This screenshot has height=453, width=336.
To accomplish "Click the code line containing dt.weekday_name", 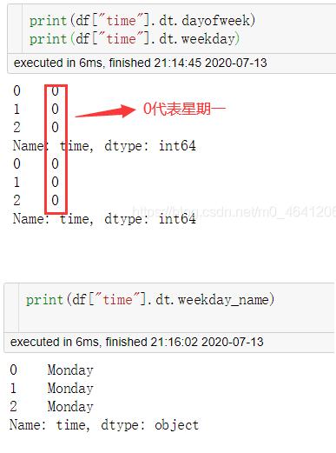I will coord(150,299).
